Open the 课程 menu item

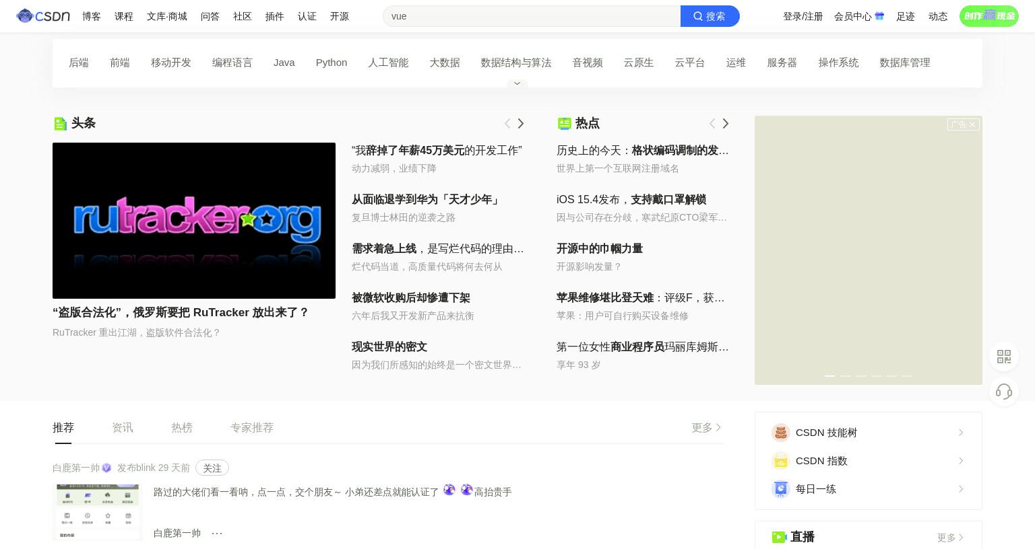click(x=124, y=16)
